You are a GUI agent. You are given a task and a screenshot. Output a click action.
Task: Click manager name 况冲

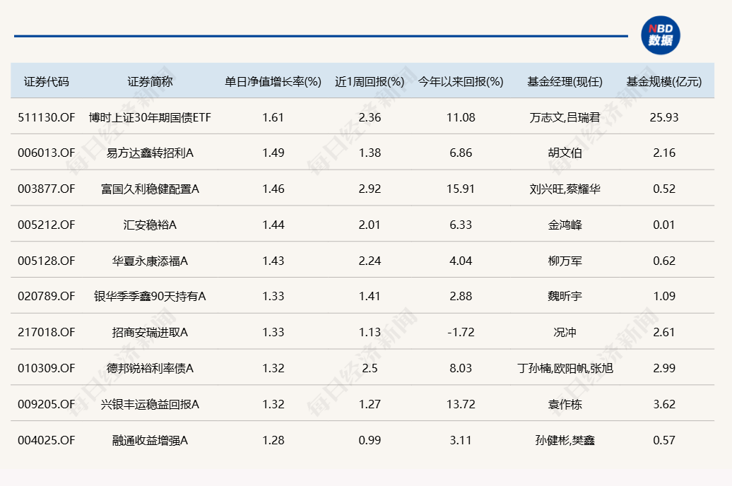(x=565, y=332)
